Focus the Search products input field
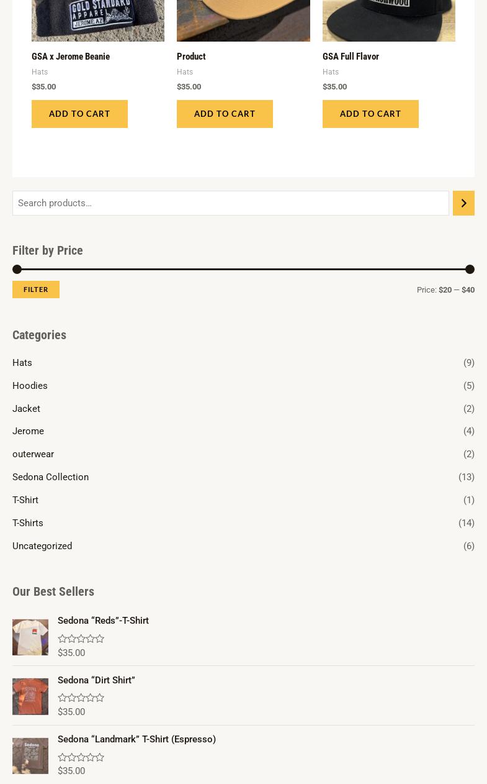The height and width of the screenshot is (784, 487). [x=230, y=203]
